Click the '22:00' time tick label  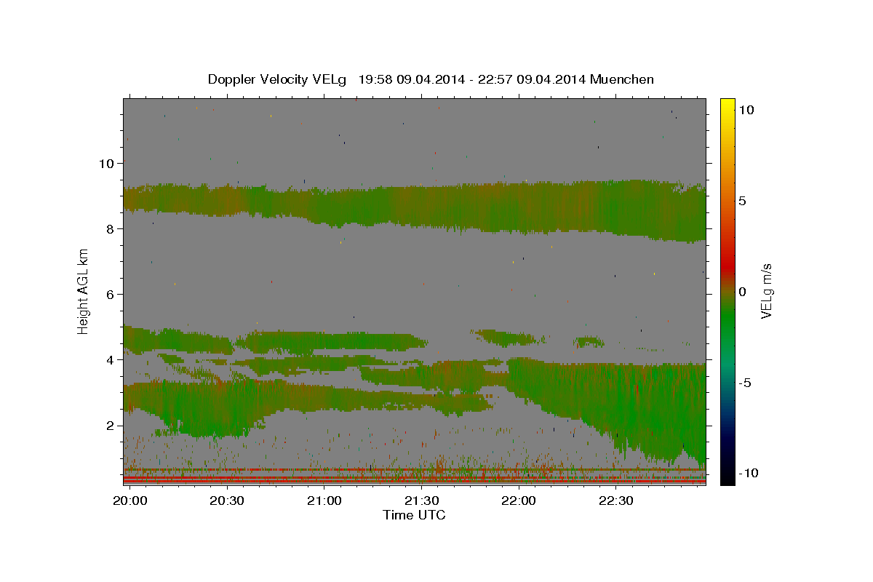point(519,501)
